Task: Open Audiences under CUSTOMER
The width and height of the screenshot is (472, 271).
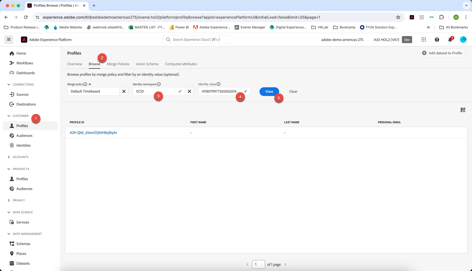Action: [x=24, y=136]
